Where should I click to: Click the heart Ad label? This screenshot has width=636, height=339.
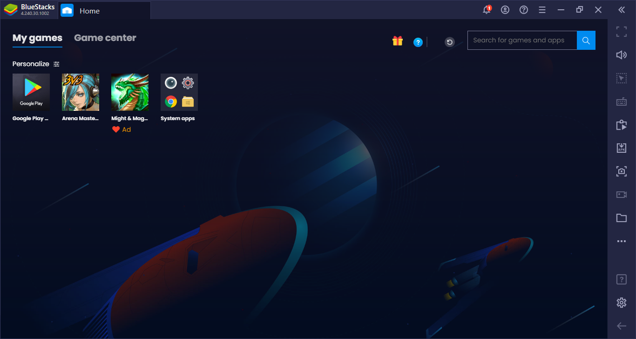[x=122, y=129]
